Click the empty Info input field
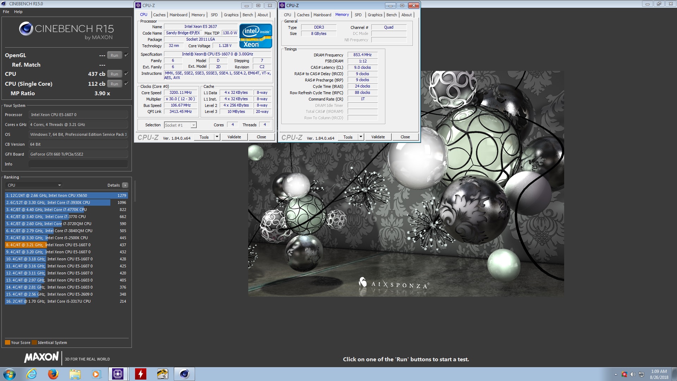Image resolution: width=677 pixels, height=381 pixels. 78,164
